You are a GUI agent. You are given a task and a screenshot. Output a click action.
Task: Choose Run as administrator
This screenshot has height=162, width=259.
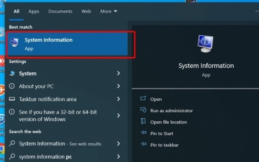[x=172, y=110]
